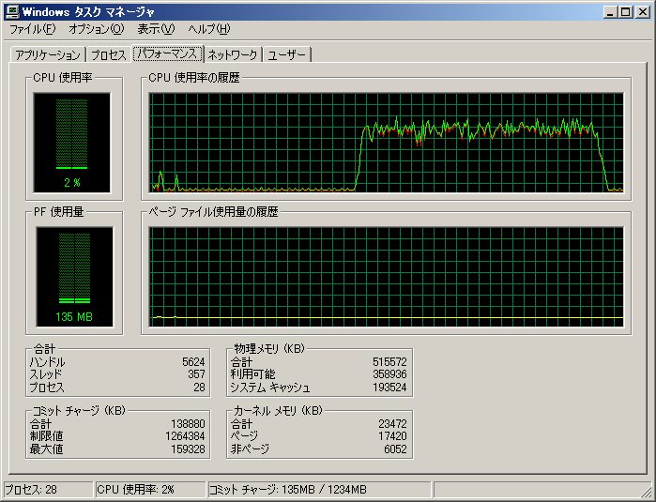Click the 最大値 value 159328
The image size is (656, 502).
[188, 449]
